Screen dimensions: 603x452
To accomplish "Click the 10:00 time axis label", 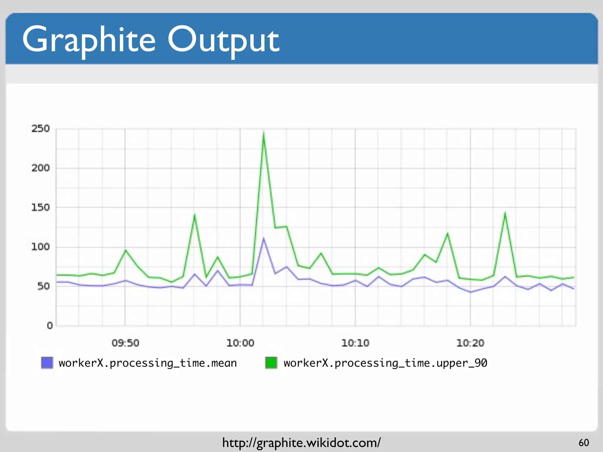I will tap(240, 343).
